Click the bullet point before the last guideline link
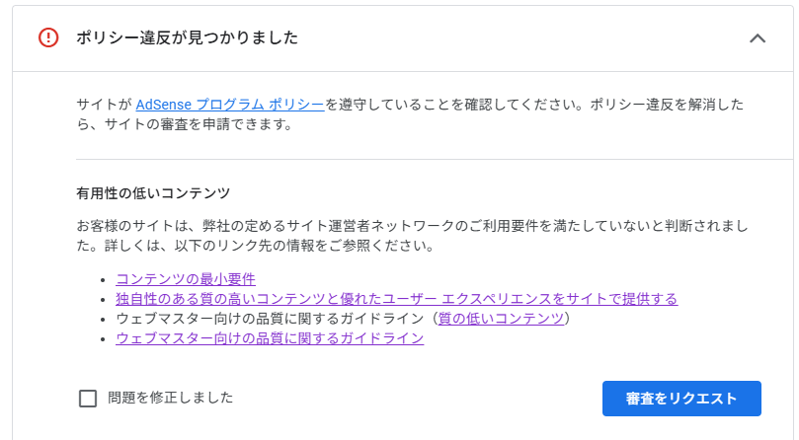The width and height of the screenshot is (799, 440). click(x=104, y=339)
